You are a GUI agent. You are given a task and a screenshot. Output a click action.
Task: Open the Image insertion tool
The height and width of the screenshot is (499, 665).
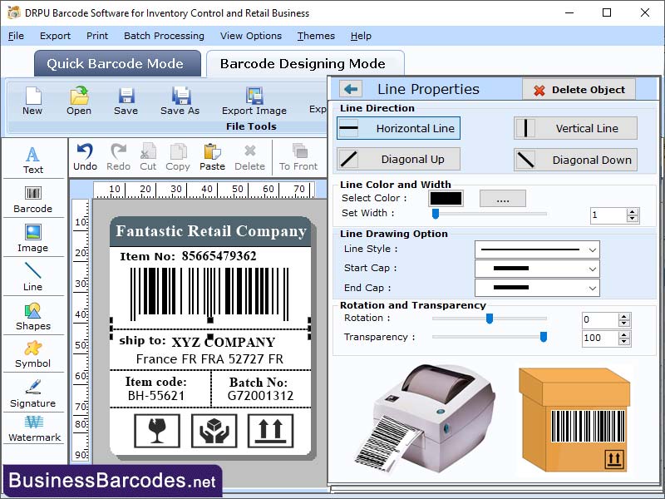pyautogui.click(x=33, y=241)
